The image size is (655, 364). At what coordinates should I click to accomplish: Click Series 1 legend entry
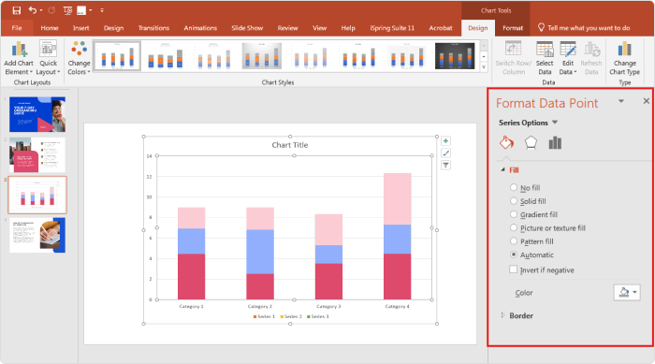(264, 316)
